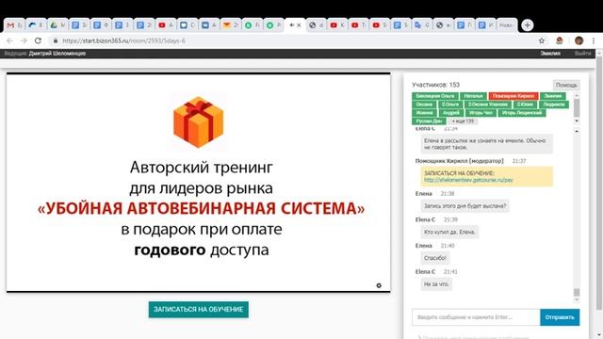The image size is (603, 339).
Task: Click the 'Выйти' logout link
Action: (x=582, y=54)
